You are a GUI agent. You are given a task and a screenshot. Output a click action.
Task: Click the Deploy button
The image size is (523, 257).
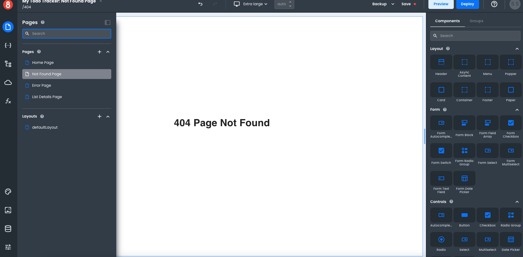coord(467,4)
